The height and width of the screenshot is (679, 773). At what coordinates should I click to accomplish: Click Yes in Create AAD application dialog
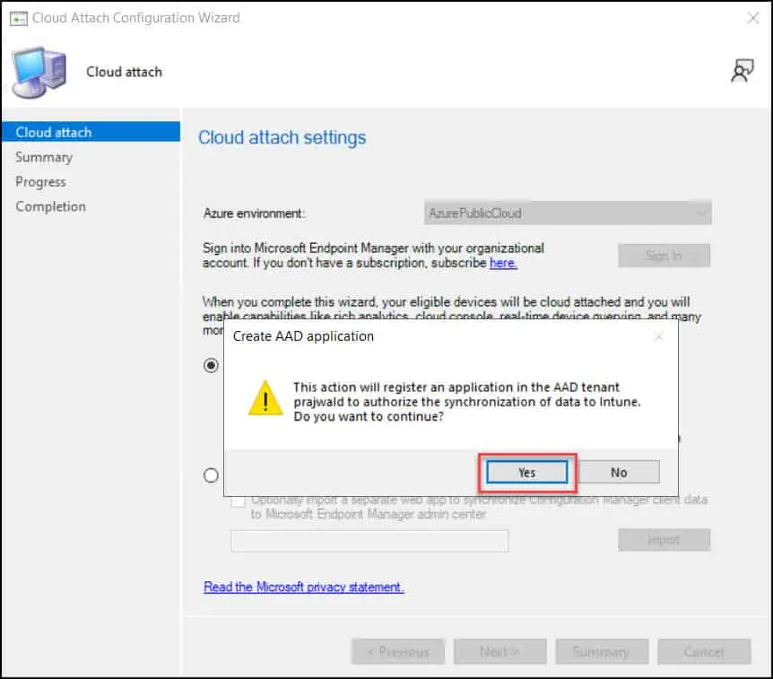coord(526,473)
